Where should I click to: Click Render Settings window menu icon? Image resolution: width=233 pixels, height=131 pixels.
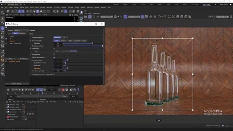click(7, 27)
